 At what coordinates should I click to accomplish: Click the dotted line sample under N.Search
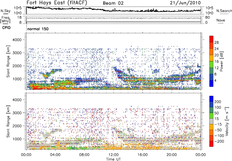[x=224, y=14]
